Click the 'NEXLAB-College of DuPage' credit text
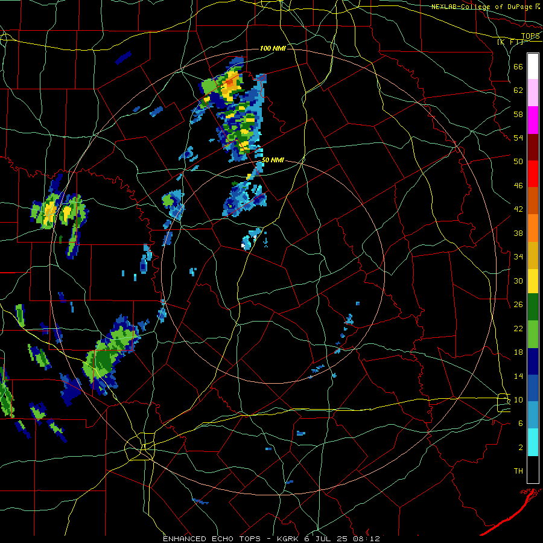Viewport: 543px width, 543px height. click(x=482, y=7)
